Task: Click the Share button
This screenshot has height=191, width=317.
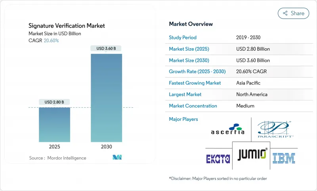Action: (293, 13)
